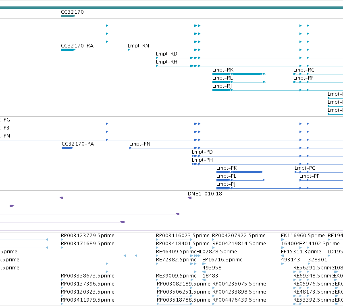This screenshot has height=306, width=343.
Task: Select RP004235075.5prime EST label
Action: click(x=239, y=284)
